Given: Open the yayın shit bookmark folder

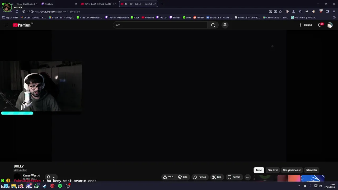Looking at the screenshot, I should point(10,18).
